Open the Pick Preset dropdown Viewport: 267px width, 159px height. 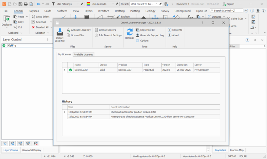[156, 4]
